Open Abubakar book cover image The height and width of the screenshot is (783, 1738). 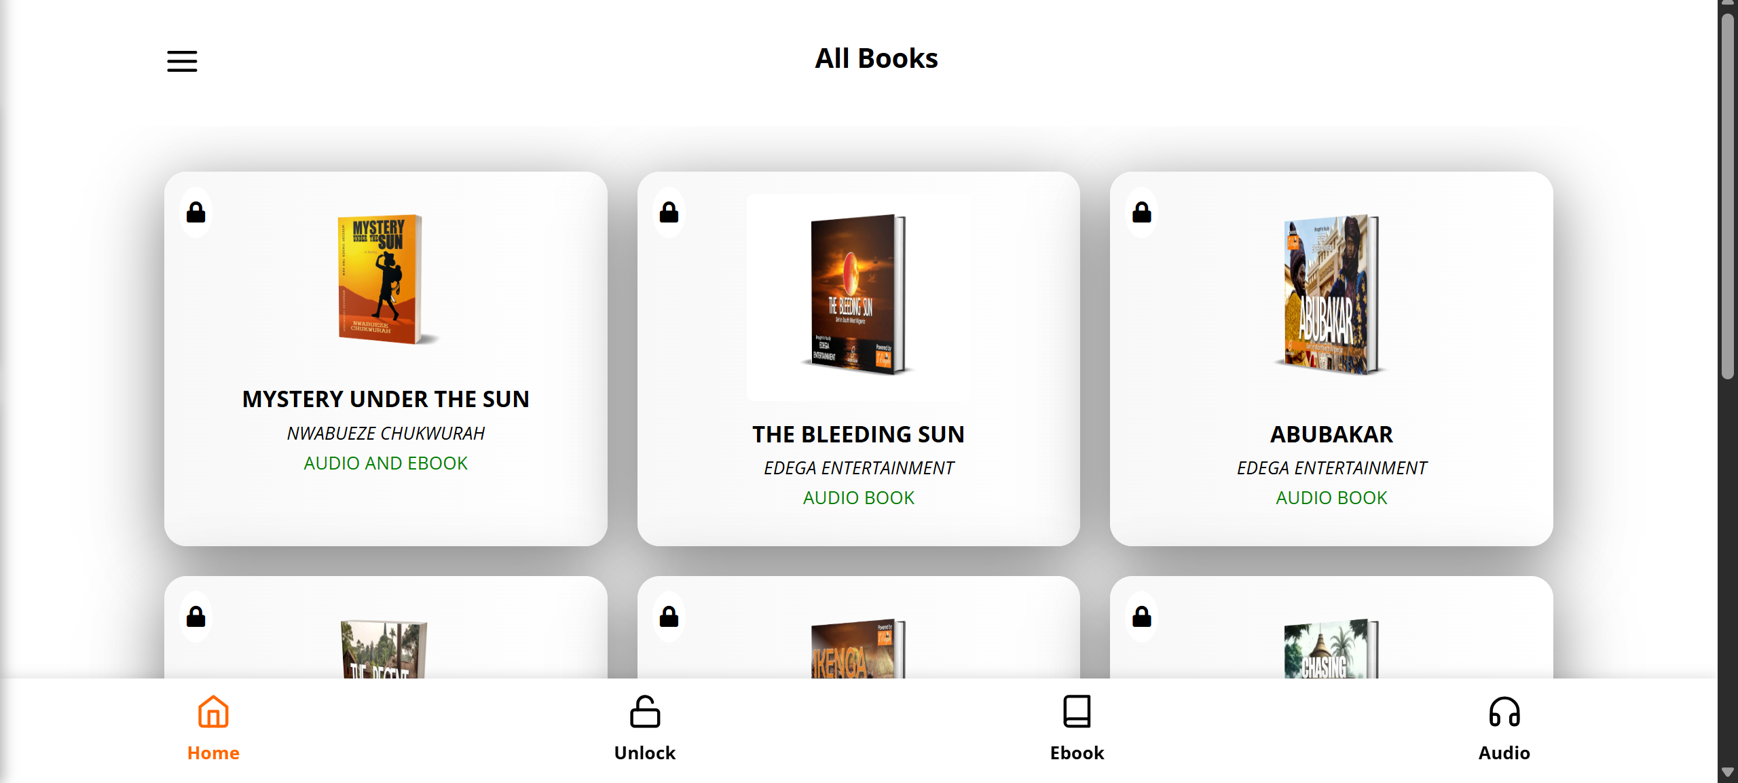[x=1331, y=294]
